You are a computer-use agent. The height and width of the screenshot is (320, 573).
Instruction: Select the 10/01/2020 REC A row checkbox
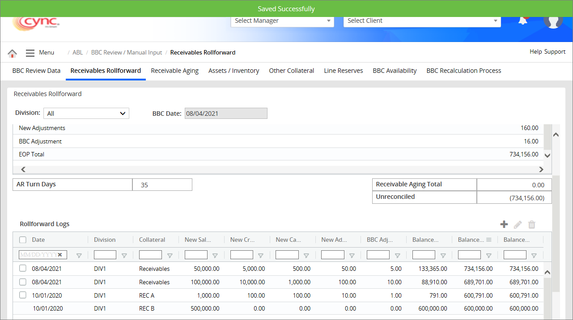(23, 295)
